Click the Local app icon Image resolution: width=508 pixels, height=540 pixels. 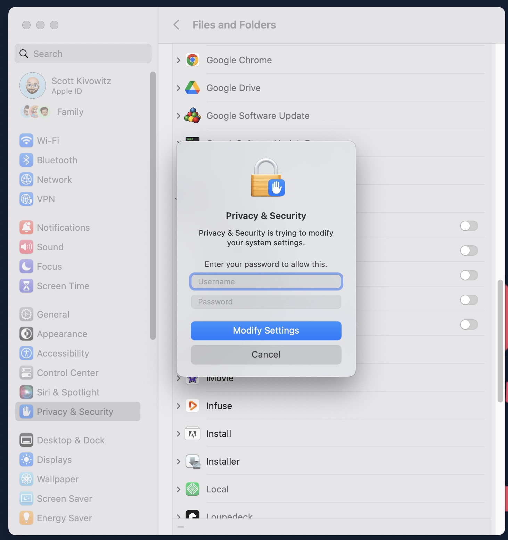(x=192, y=489)
